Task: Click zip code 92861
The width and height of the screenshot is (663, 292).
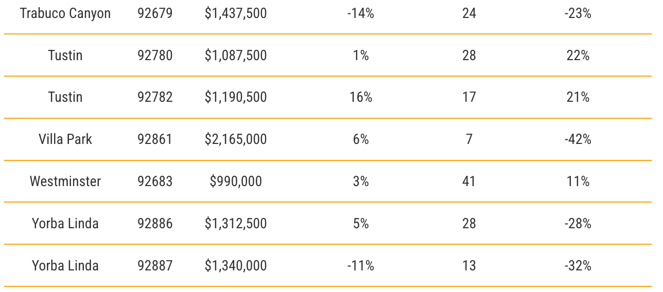Action: 155,139
